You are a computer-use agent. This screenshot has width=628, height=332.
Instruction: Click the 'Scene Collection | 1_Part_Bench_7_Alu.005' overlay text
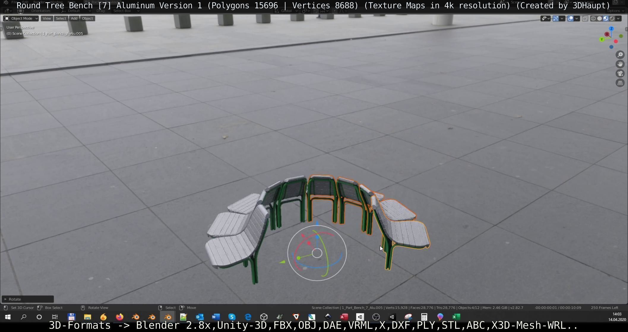(x=48, y=33)
